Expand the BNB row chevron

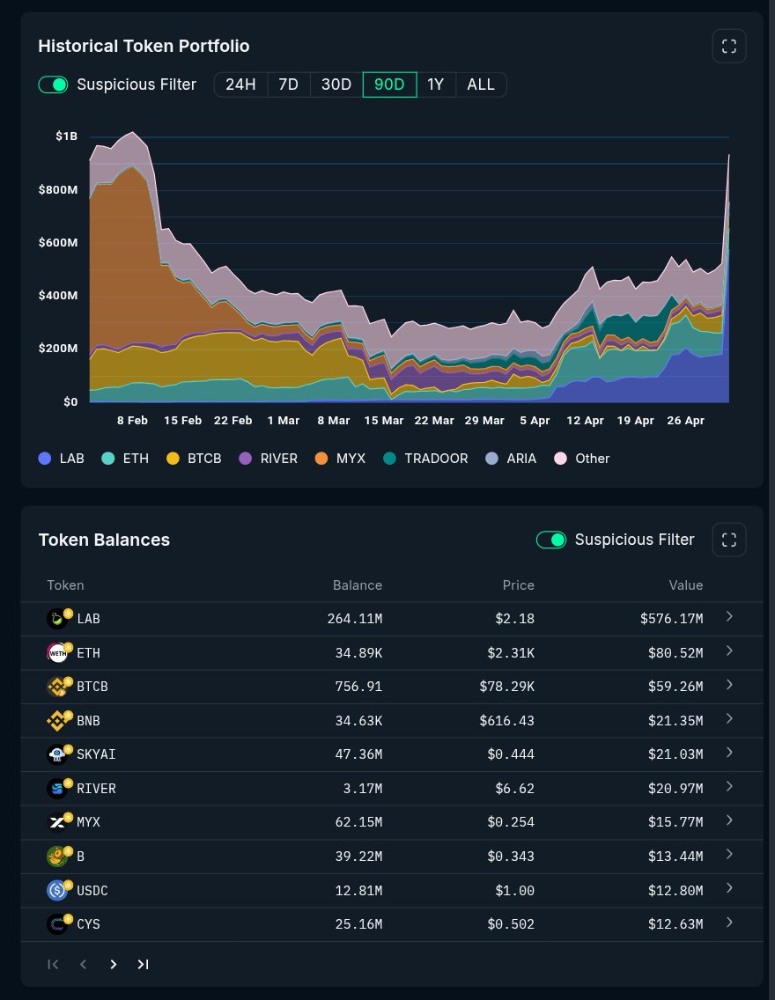pyautogui.click(x=730, y=718)
